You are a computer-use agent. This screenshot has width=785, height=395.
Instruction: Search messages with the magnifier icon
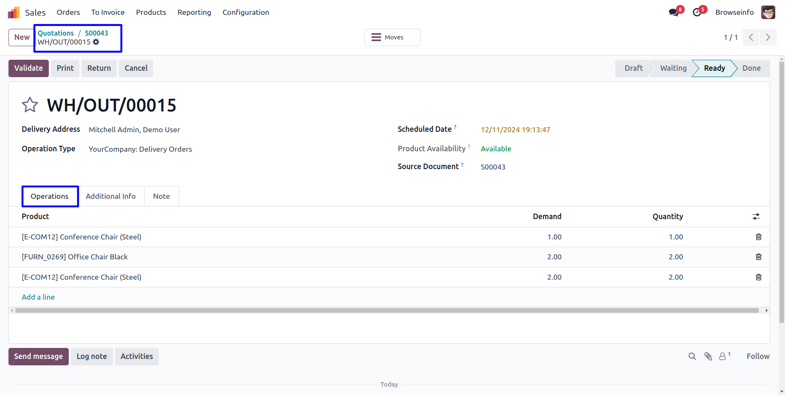tap(692, 356)
